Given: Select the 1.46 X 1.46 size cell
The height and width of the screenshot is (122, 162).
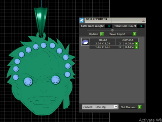Looking at the screenshot, I should [x=103, y=47].
